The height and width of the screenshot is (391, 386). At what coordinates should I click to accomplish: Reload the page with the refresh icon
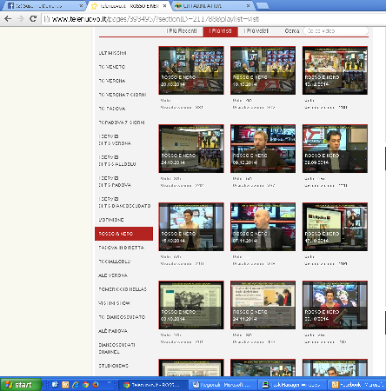(33, 19)
